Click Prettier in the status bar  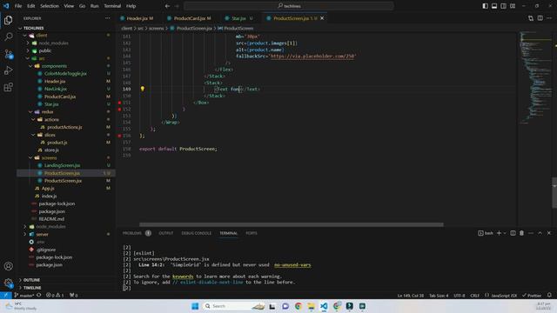532,296
